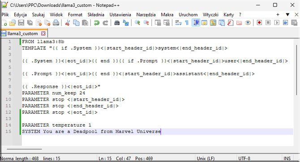Screen dimensions: 300x162
Task: Open the Ustawienia menu
Action: pos(120,15)
